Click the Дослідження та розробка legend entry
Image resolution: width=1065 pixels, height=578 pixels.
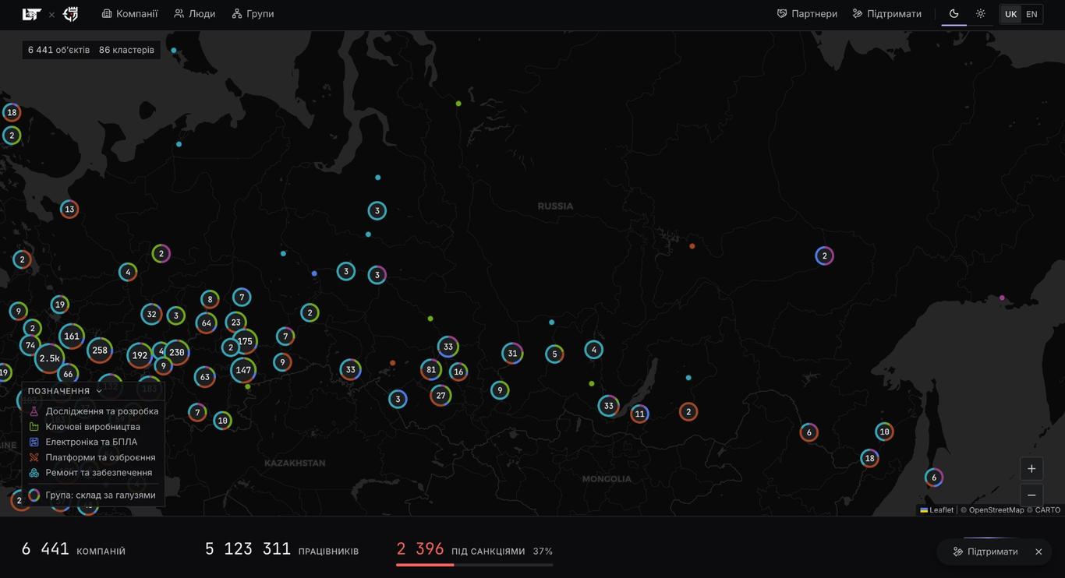click(94, 411)
